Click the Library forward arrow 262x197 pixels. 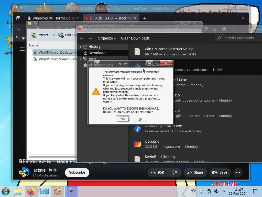pos(90,38)
